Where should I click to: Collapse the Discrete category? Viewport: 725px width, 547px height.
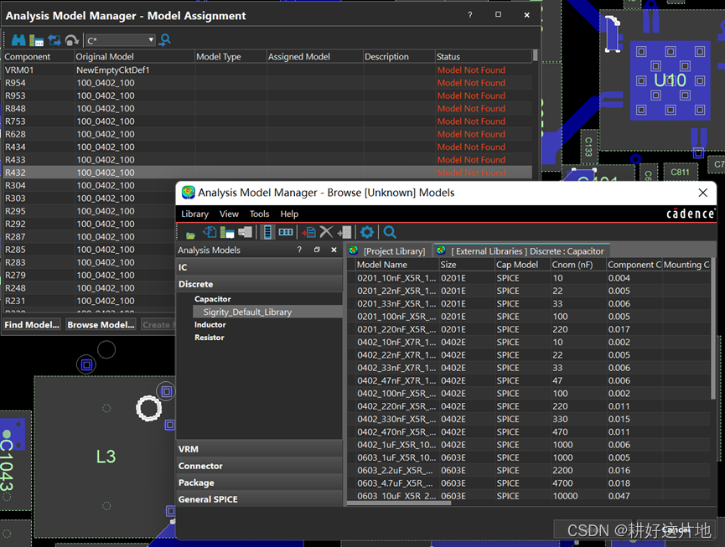point(259,284)
